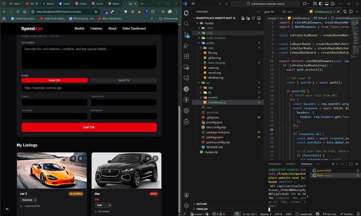Switch to the OUTPUT panel tab

pos(291,164)
